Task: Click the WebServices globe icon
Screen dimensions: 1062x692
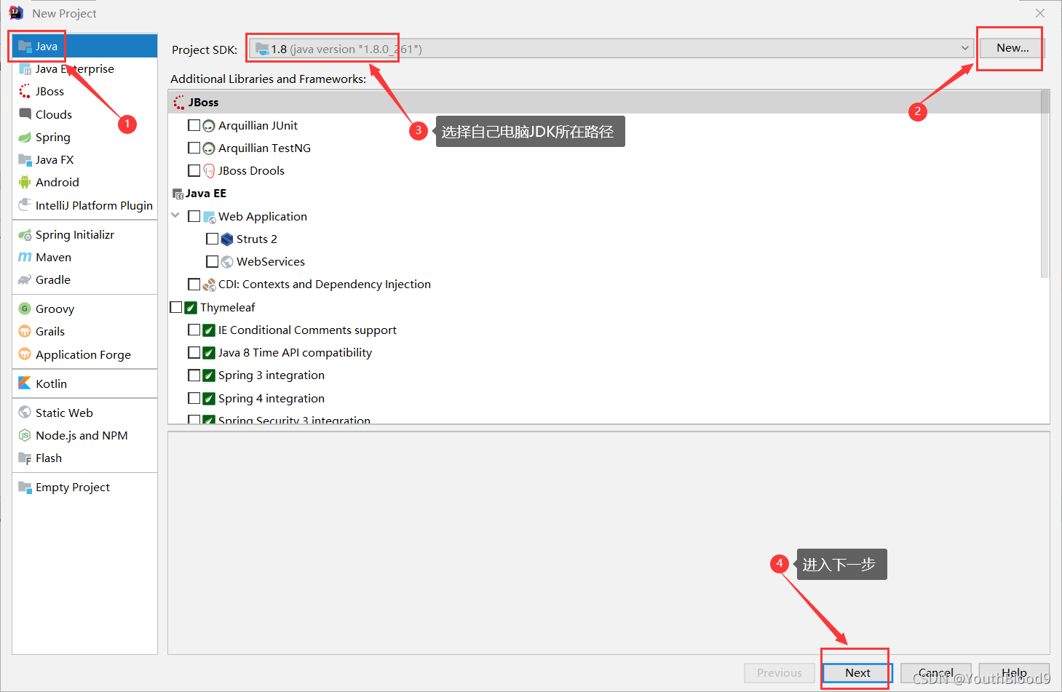Action: [x=227, y=262]
